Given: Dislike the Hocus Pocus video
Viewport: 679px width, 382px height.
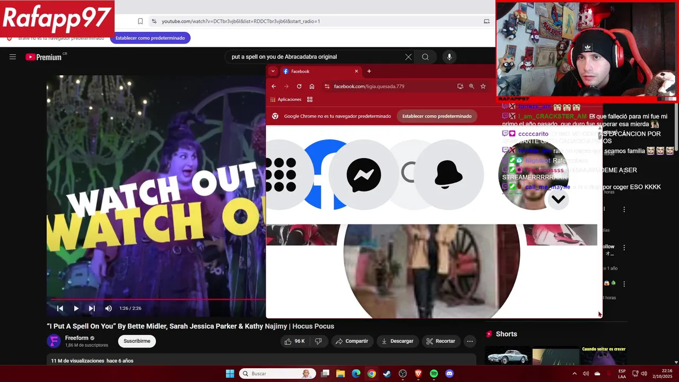Looking at the screenshot, I should pyautogui.click(x=318, y=341).
